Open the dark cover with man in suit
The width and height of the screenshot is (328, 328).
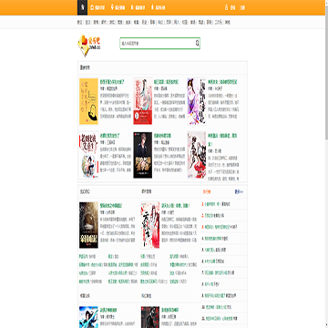pyautogui.click(x=143, y=155)
